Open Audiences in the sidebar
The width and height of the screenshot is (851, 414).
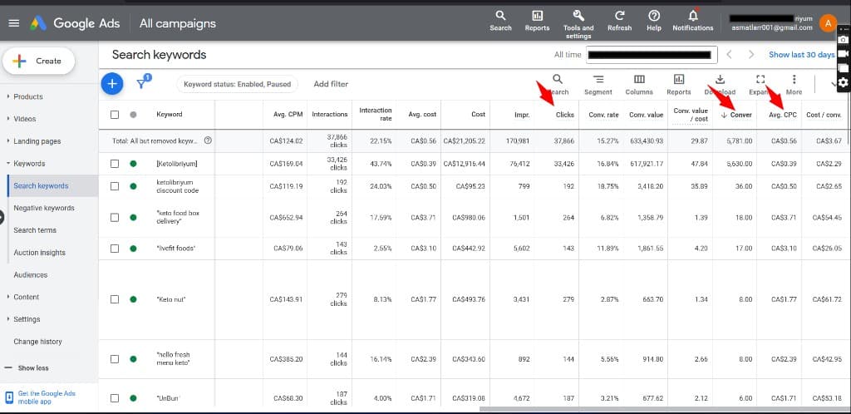point(31,274)
